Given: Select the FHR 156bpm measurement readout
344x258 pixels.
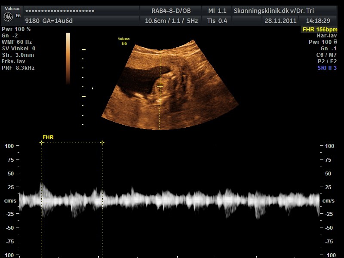Looking at the screenshot, I should [319, 29].
